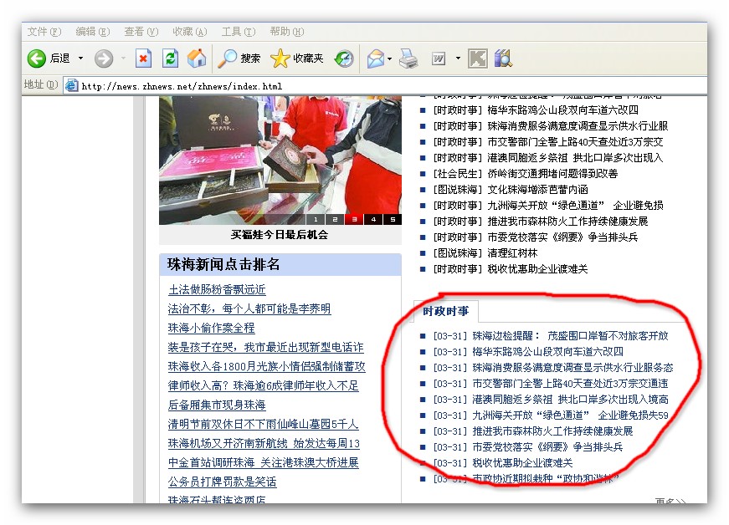Viewport: 729px width, 525px height.
Task: Open the link 公务员打牌罚款是笑话
Action: click(x=223, y=482)
